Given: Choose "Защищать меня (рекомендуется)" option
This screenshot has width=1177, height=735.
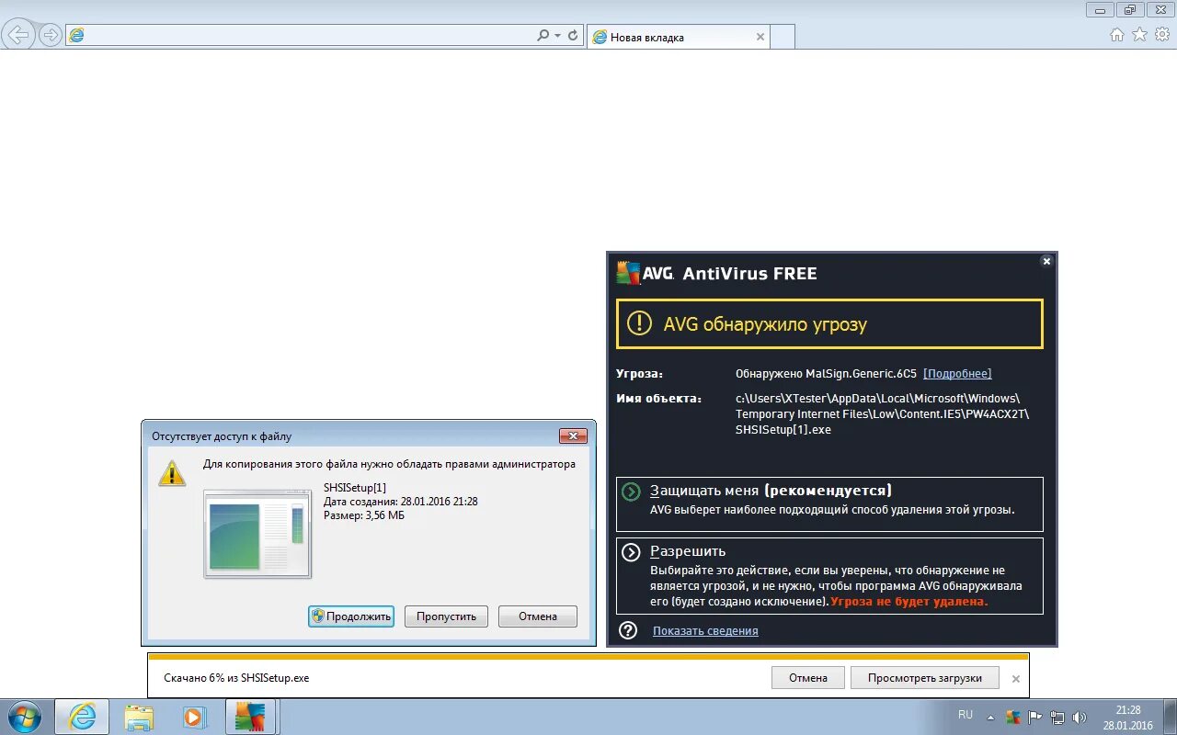Looking at the screenshot, I should pos(829,503).
